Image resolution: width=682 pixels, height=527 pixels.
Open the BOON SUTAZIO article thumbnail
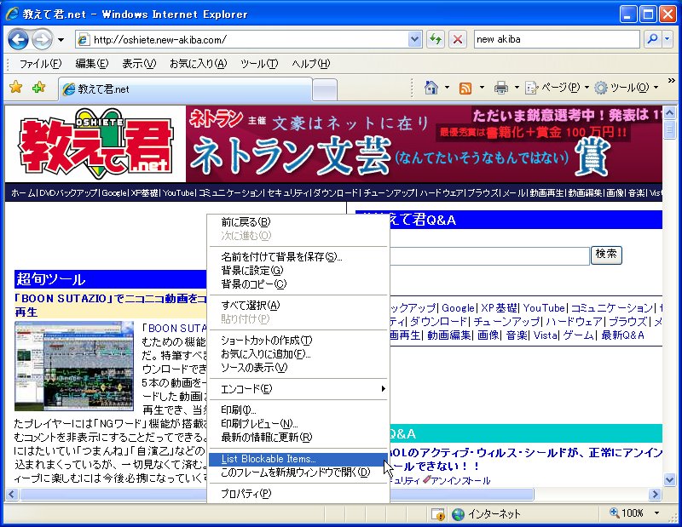74,366
